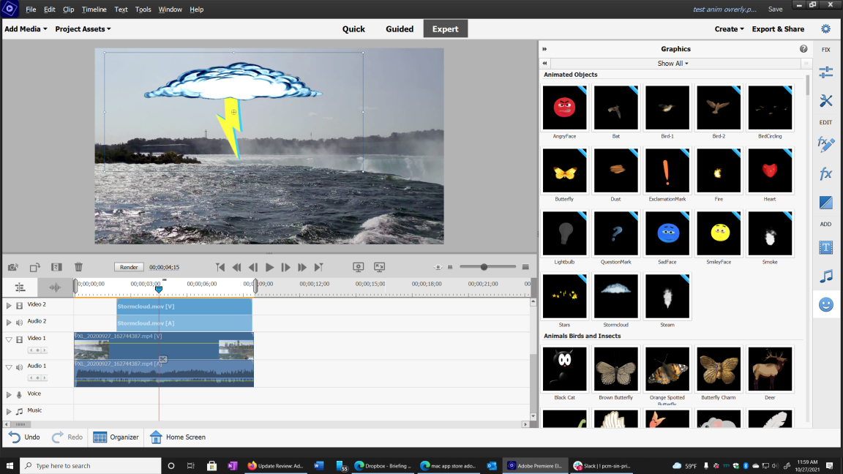Select the Stormcloud graphic thumbnail
This screenshot has width=843, height=474.
click(x=615, y=297)
